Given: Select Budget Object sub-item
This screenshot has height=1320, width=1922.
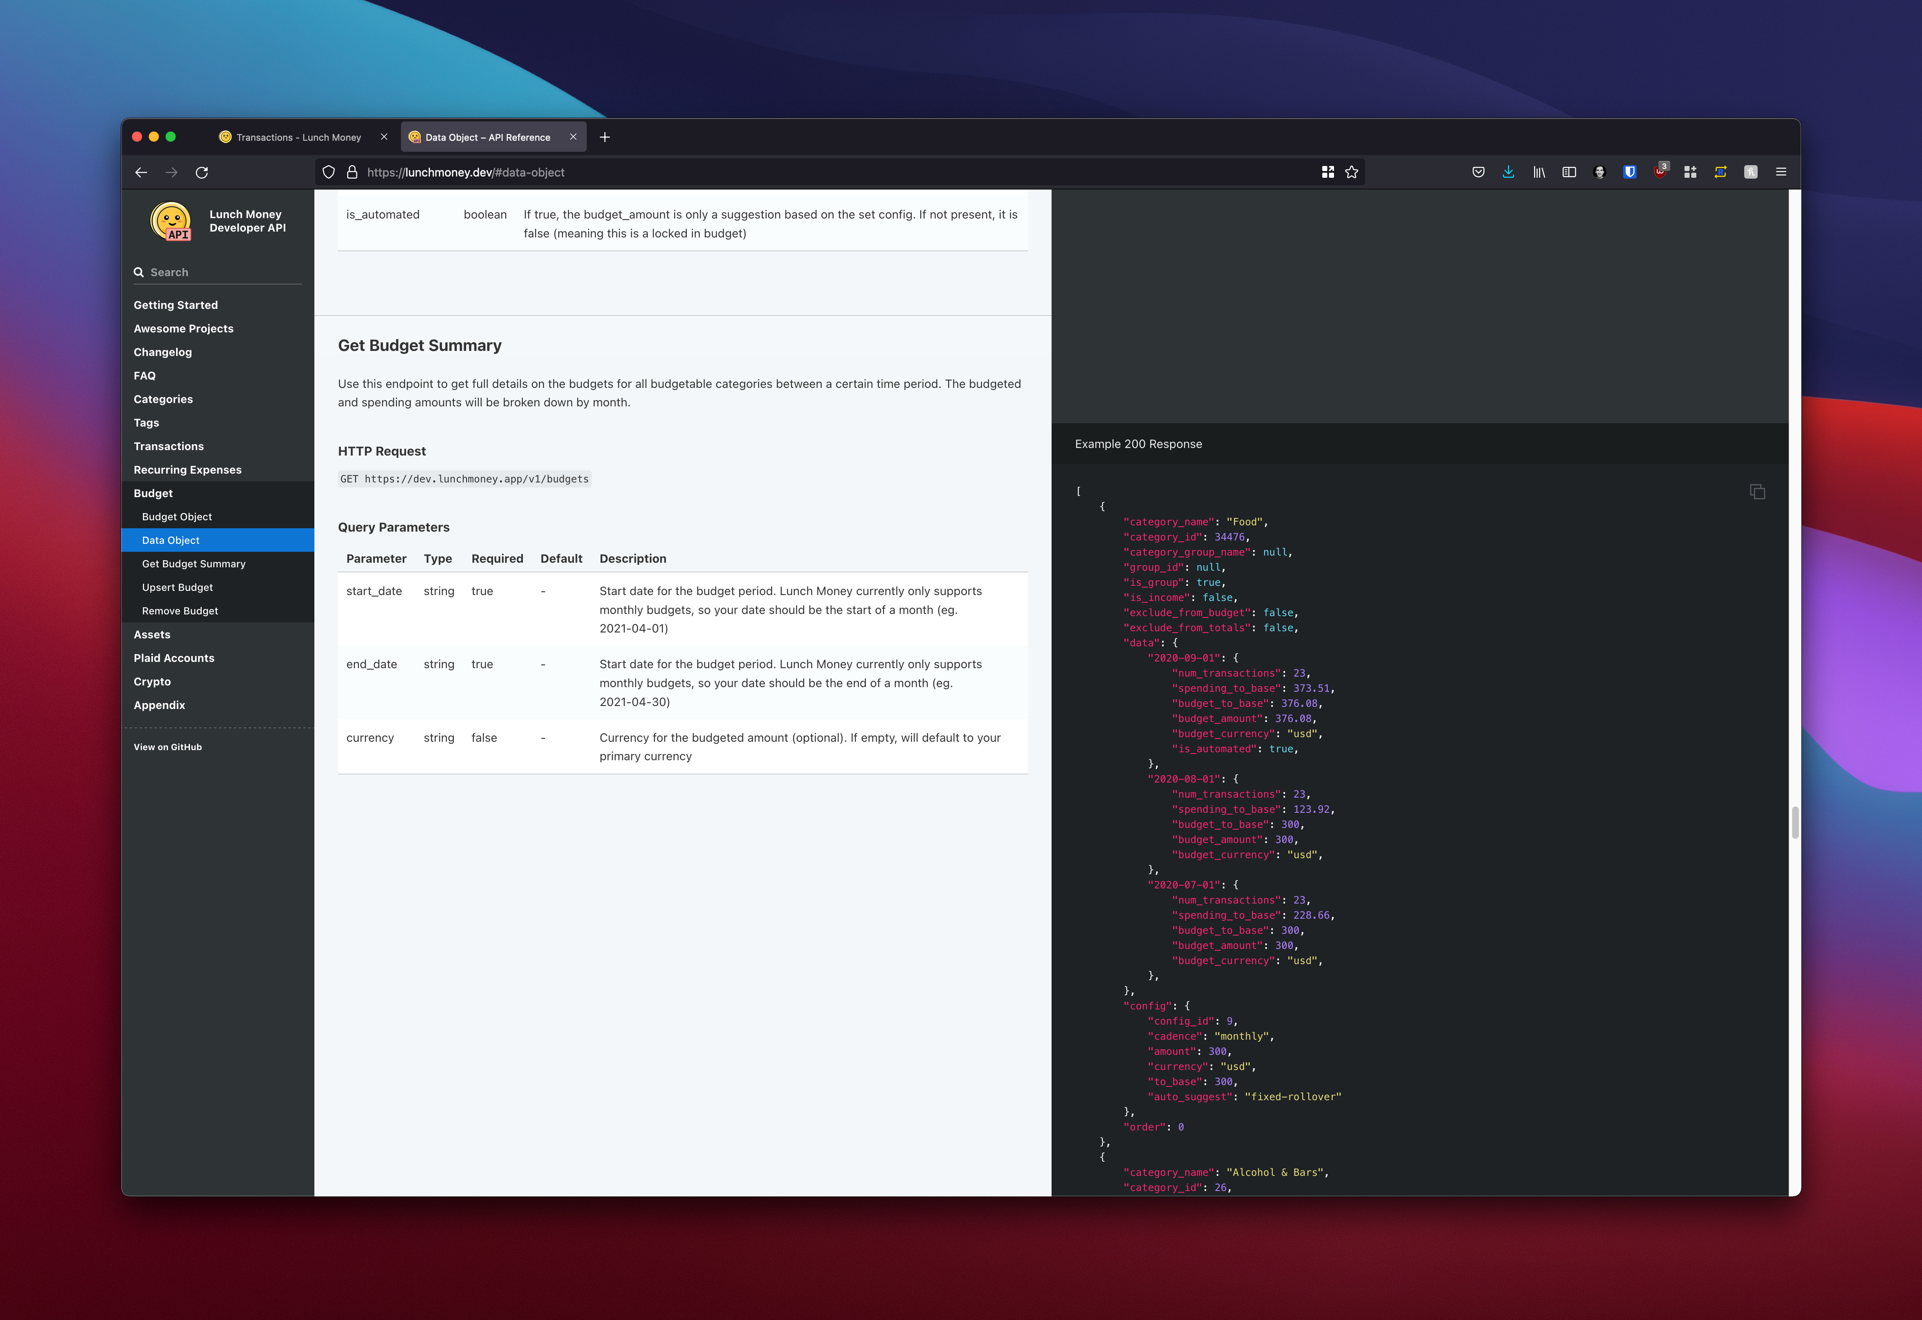Looking at the screenshot, I should [177, 517].
